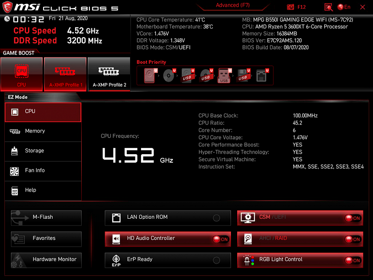373x280 pixels.
Task: Enable the Game Boost CPU button
Action: point(22,74)
